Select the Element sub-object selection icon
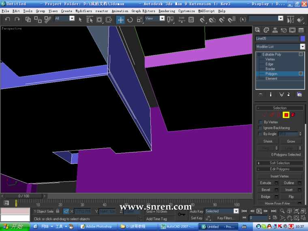308x231 pixels. (x=293, y=115)
